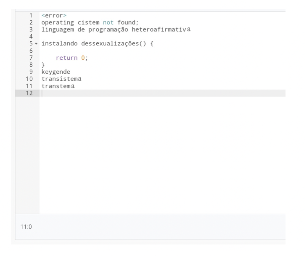This screenshot has height=259, width=305.
Task: Click the 11:0 cursor position indicator
Action: click(26, 227)
